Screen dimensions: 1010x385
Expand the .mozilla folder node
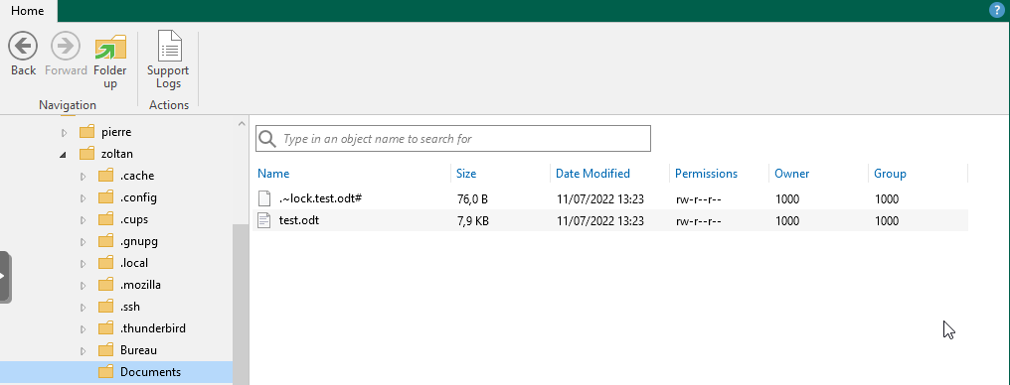83,286
